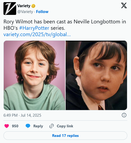The height and width of the screenshot is (143, 131).
Task: Click the tweet info circle icon
Action: [x=124, y=115]
